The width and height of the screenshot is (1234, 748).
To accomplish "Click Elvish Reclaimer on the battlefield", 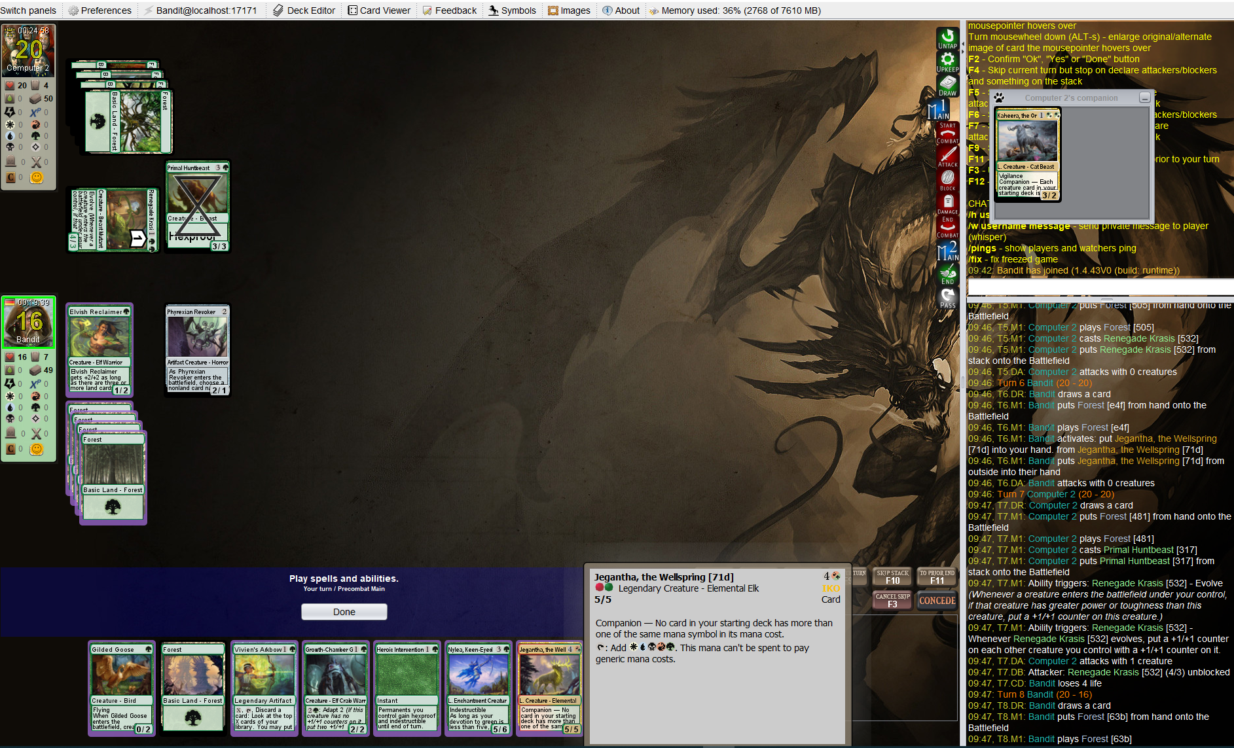I will click(x=100, y=350).
